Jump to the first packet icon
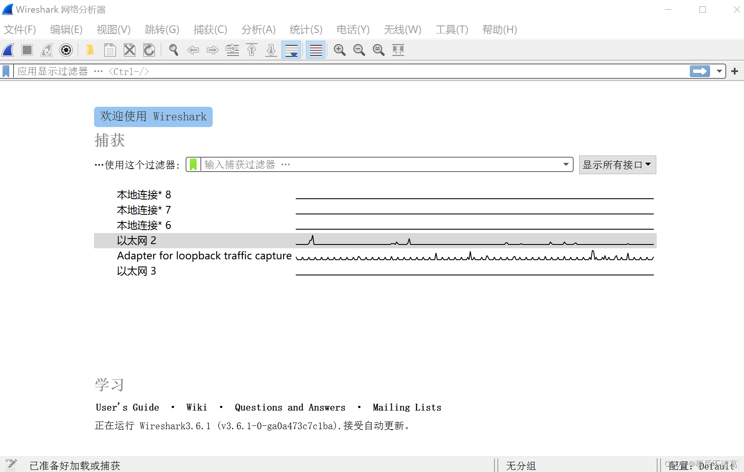 pyautogui.click(x=252, y=50)
